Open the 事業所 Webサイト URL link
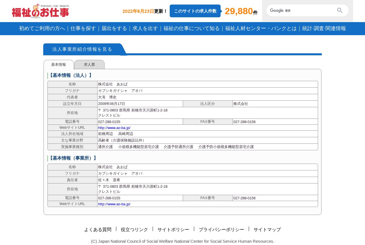This screenshot has height=245, width=365. point(114,204)
